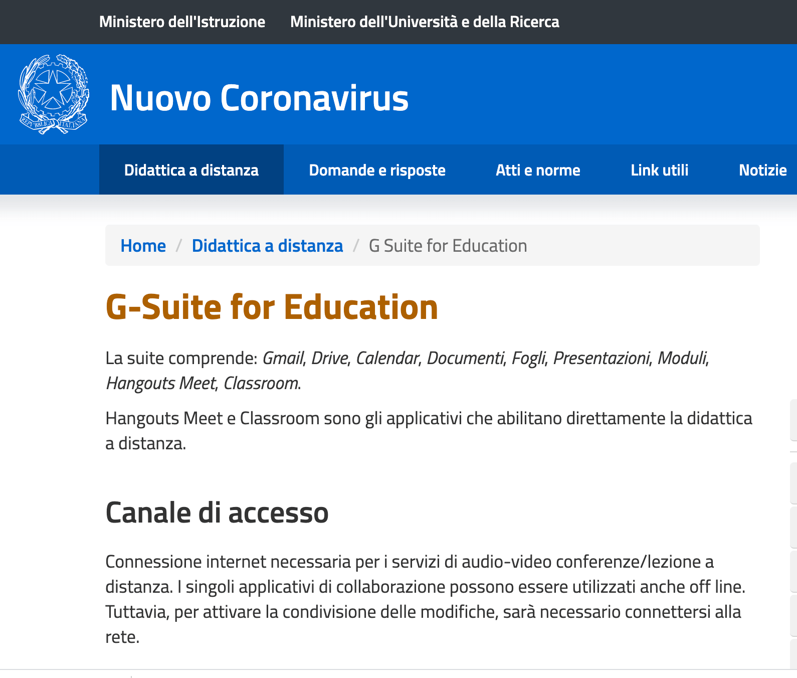Screen dimensions: 797x678
Task: Click the italic word Gmail
Action: (283, 358)
